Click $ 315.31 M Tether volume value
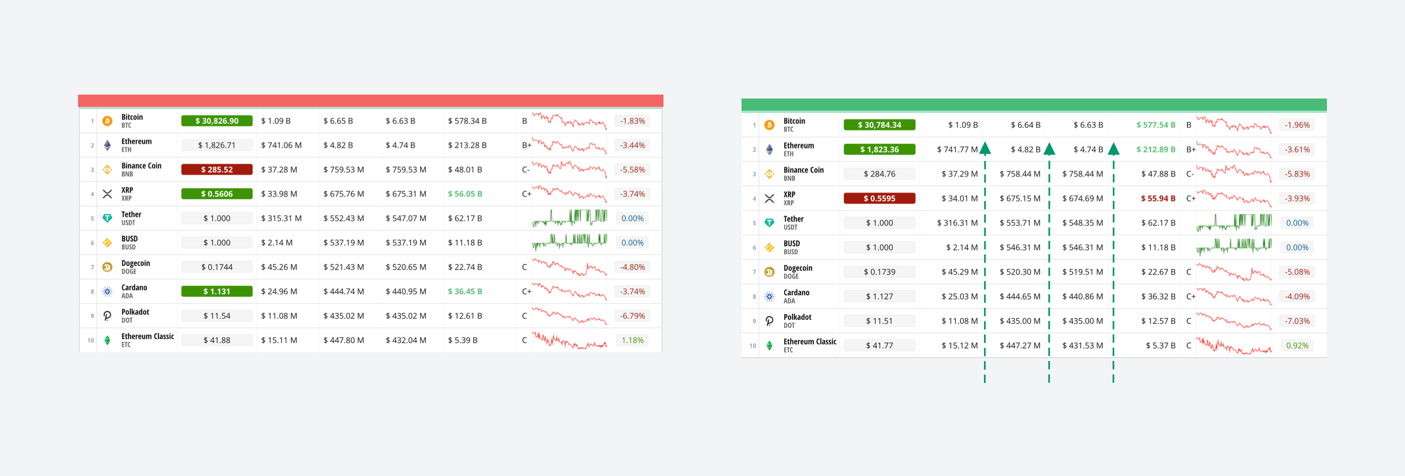 281,218
